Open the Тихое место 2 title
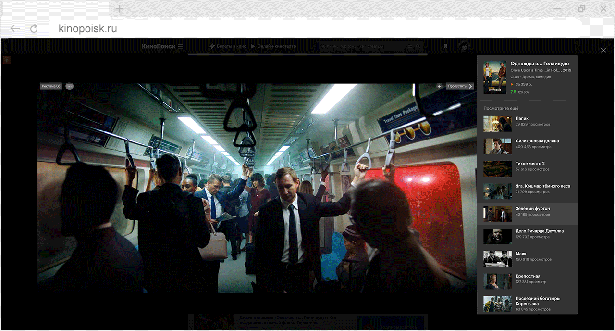 coord(530,164)
